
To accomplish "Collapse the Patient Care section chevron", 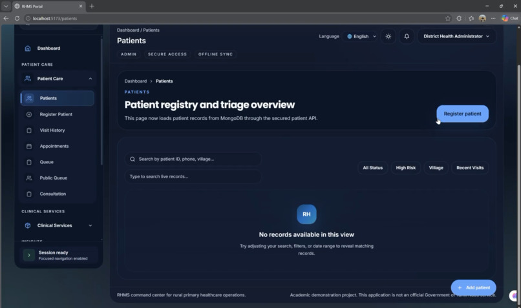I will click(90, 79).
